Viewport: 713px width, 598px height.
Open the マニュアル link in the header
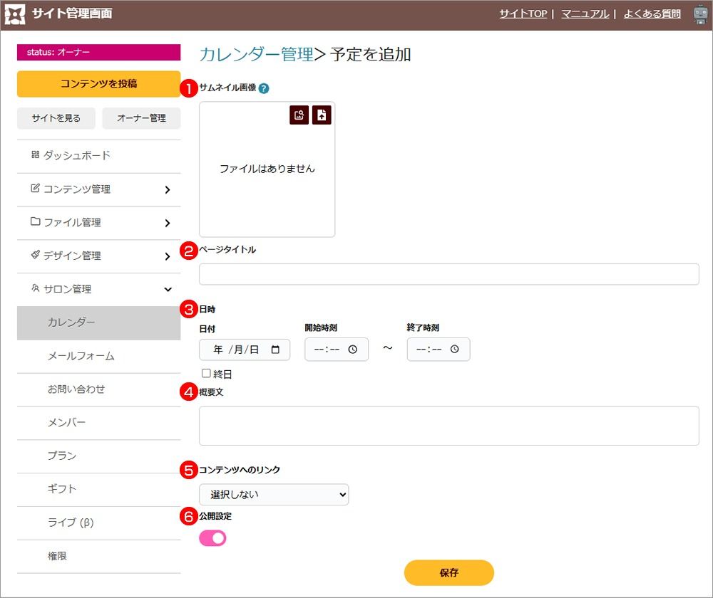(585, 14)
